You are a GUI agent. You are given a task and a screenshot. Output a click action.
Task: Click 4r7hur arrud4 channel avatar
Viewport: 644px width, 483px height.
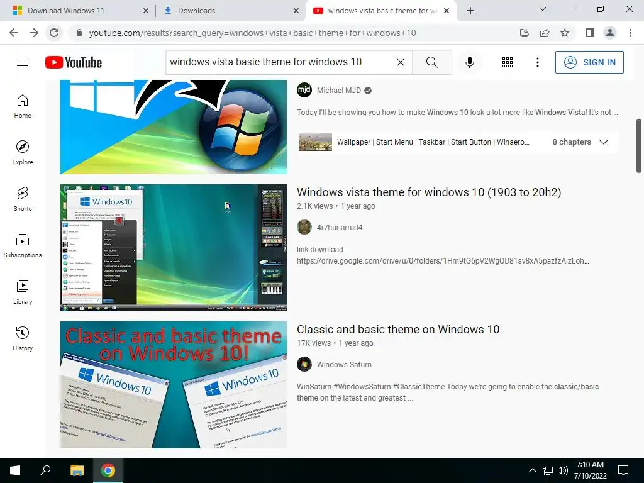304,227
